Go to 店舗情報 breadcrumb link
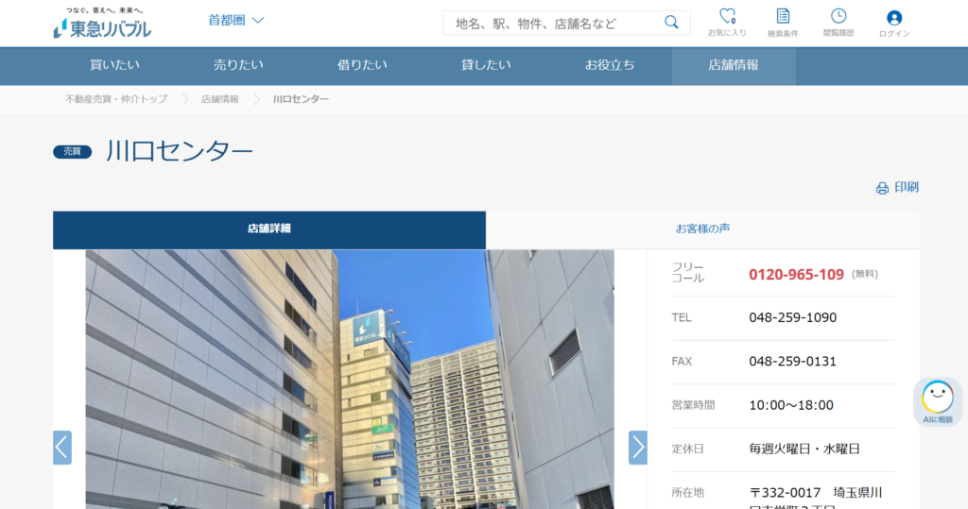The height and width of the screenshot is (509, 968). (219, 99)
